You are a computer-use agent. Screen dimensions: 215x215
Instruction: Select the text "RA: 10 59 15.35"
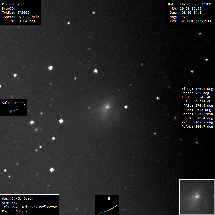[x=186, y=8]
